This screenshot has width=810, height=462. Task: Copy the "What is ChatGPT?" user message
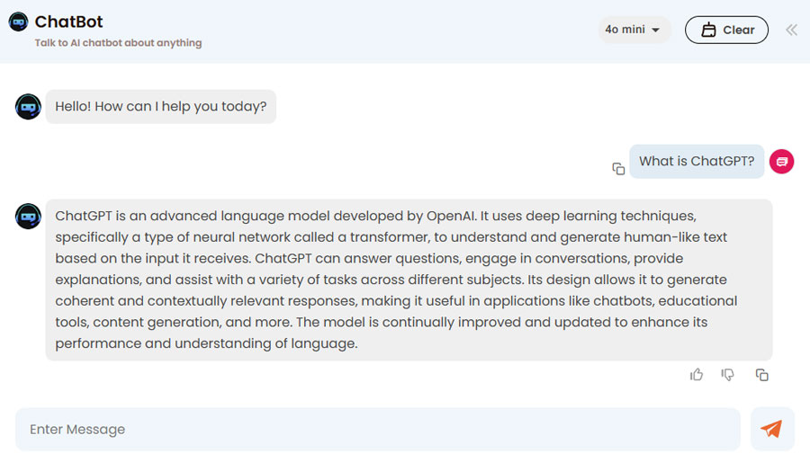coord(618,169)
